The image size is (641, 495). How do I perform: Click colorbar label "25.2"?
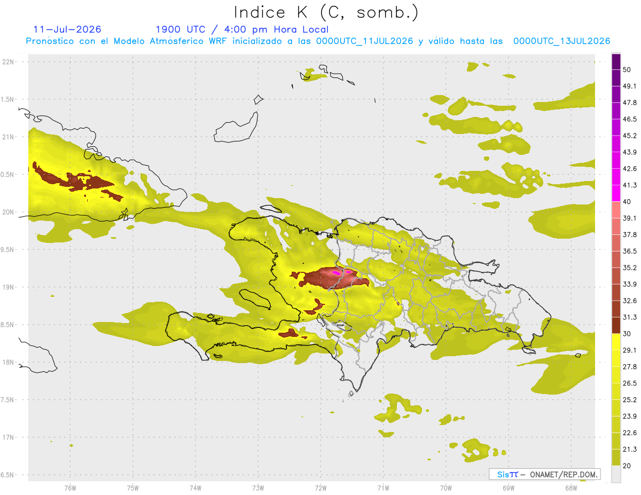point(630,400)
